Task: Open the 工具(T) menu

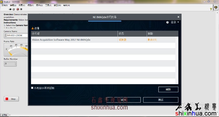Action: point(48,5)
